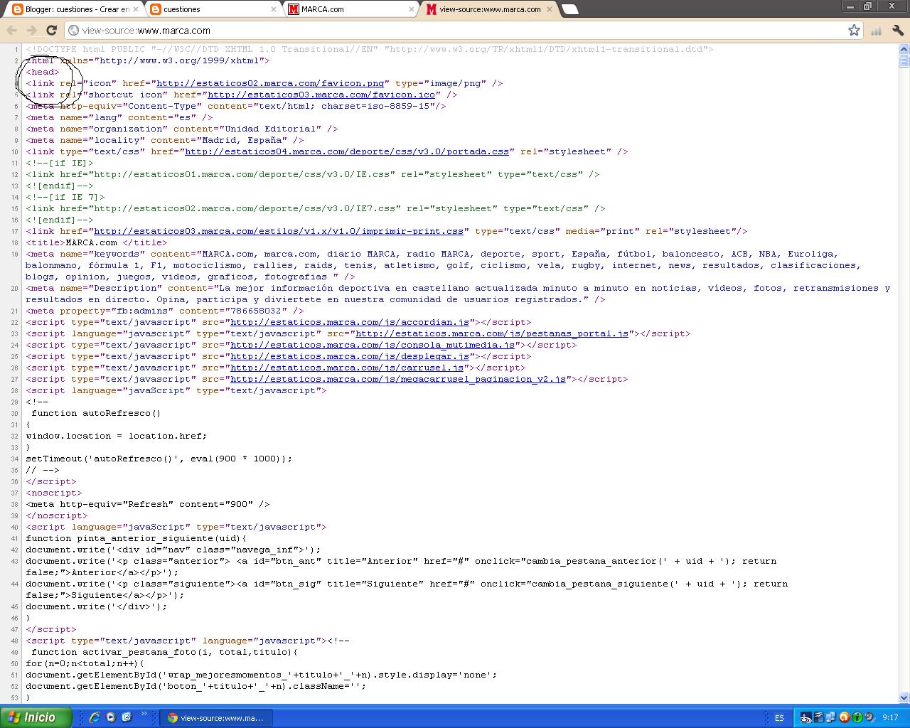The image size is (910, 728).
Task: Click the scrollbar up arrow
Action: [904, 50]
